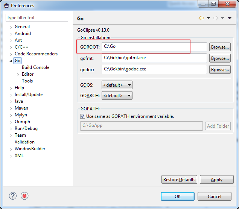Click Restore Defaults button

click(x=179, y=180)
